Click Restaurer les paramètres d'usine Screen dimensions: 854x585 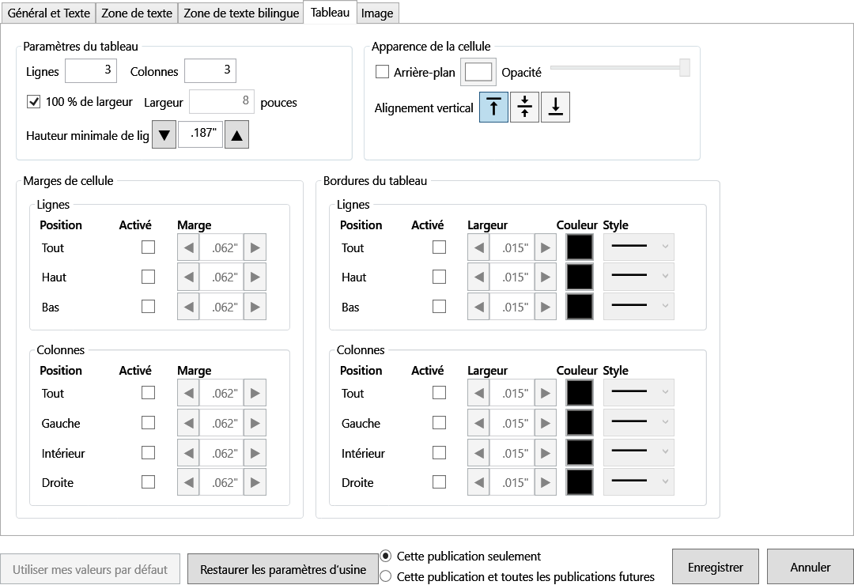[x=282, y=569]
